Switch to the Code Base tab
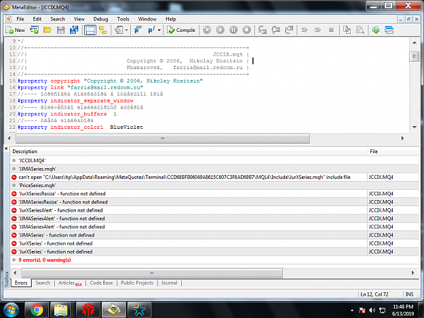The width and height of the screenshot is (424, 318). coord(101,283)
